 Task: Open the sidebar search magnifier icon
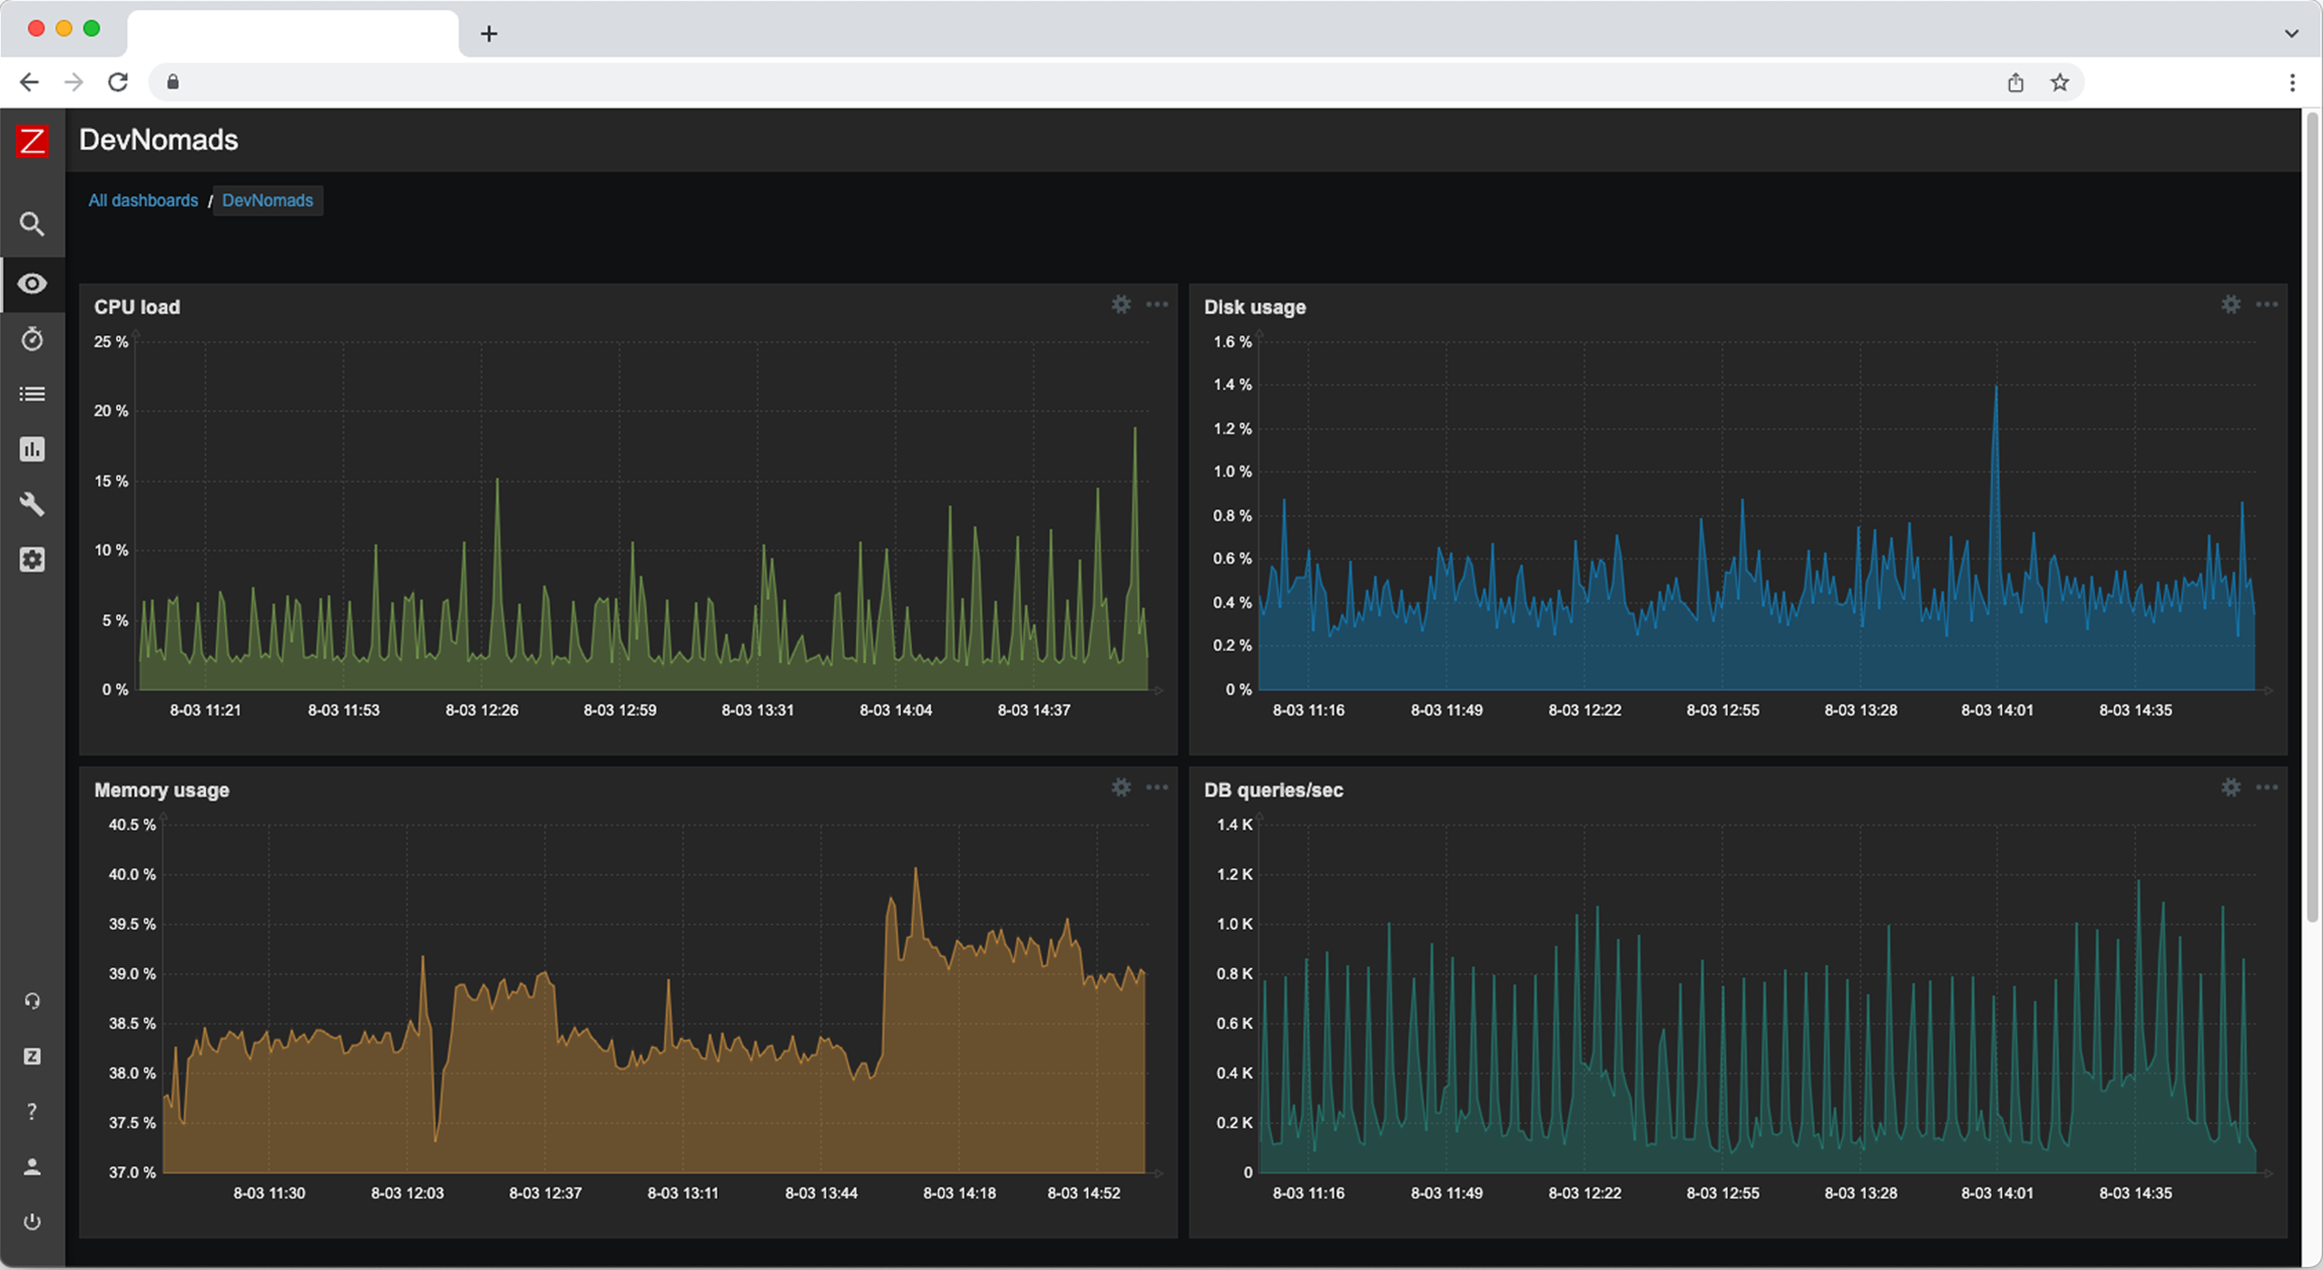(33, 224)
